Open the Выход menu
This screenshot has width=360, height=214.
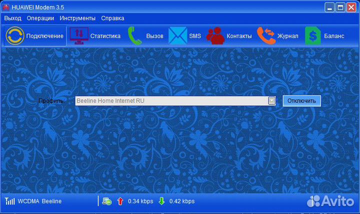pos(12,18)
